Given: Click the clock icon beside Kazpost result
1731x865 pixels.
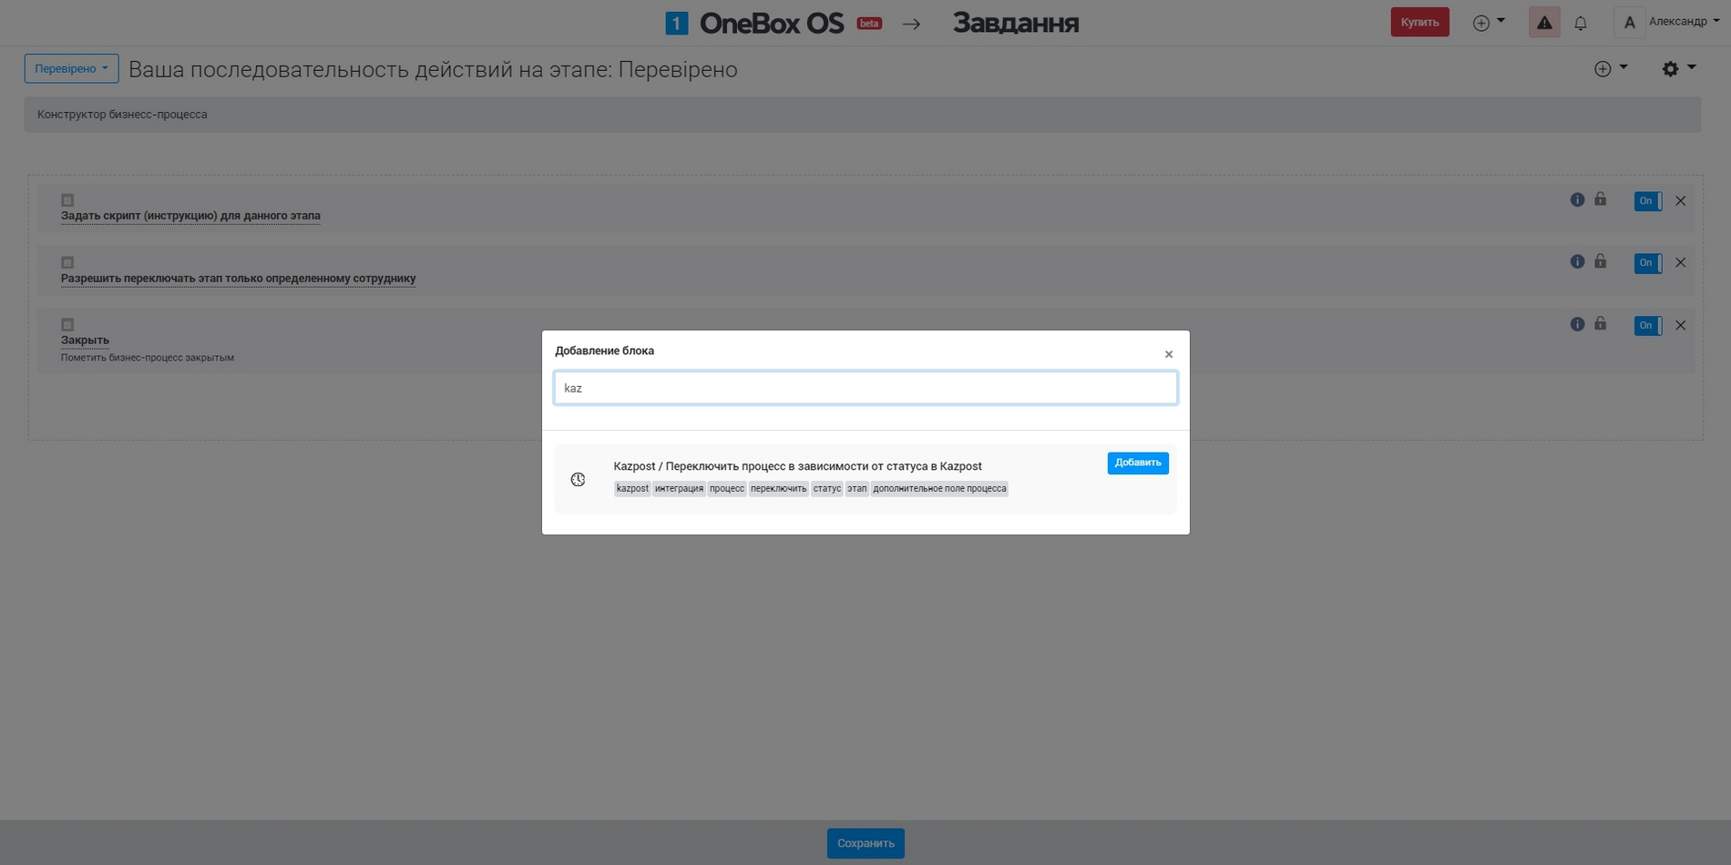Looking at the screenshot, I should 578,479.
